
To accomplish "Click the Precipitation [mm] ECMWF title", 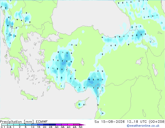I will [24, 122].
